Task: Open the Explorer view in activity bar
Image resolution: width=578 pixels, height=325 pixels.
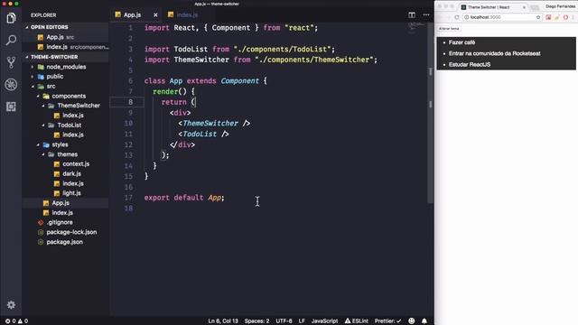Action: click(x=11, y=18)
